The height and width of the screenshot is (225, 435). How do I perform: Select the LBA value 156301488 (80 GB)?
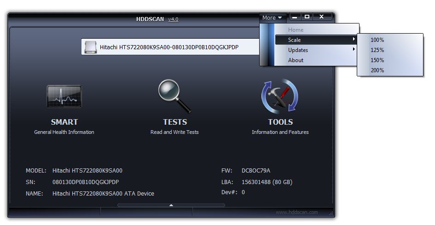click(267, 182)
